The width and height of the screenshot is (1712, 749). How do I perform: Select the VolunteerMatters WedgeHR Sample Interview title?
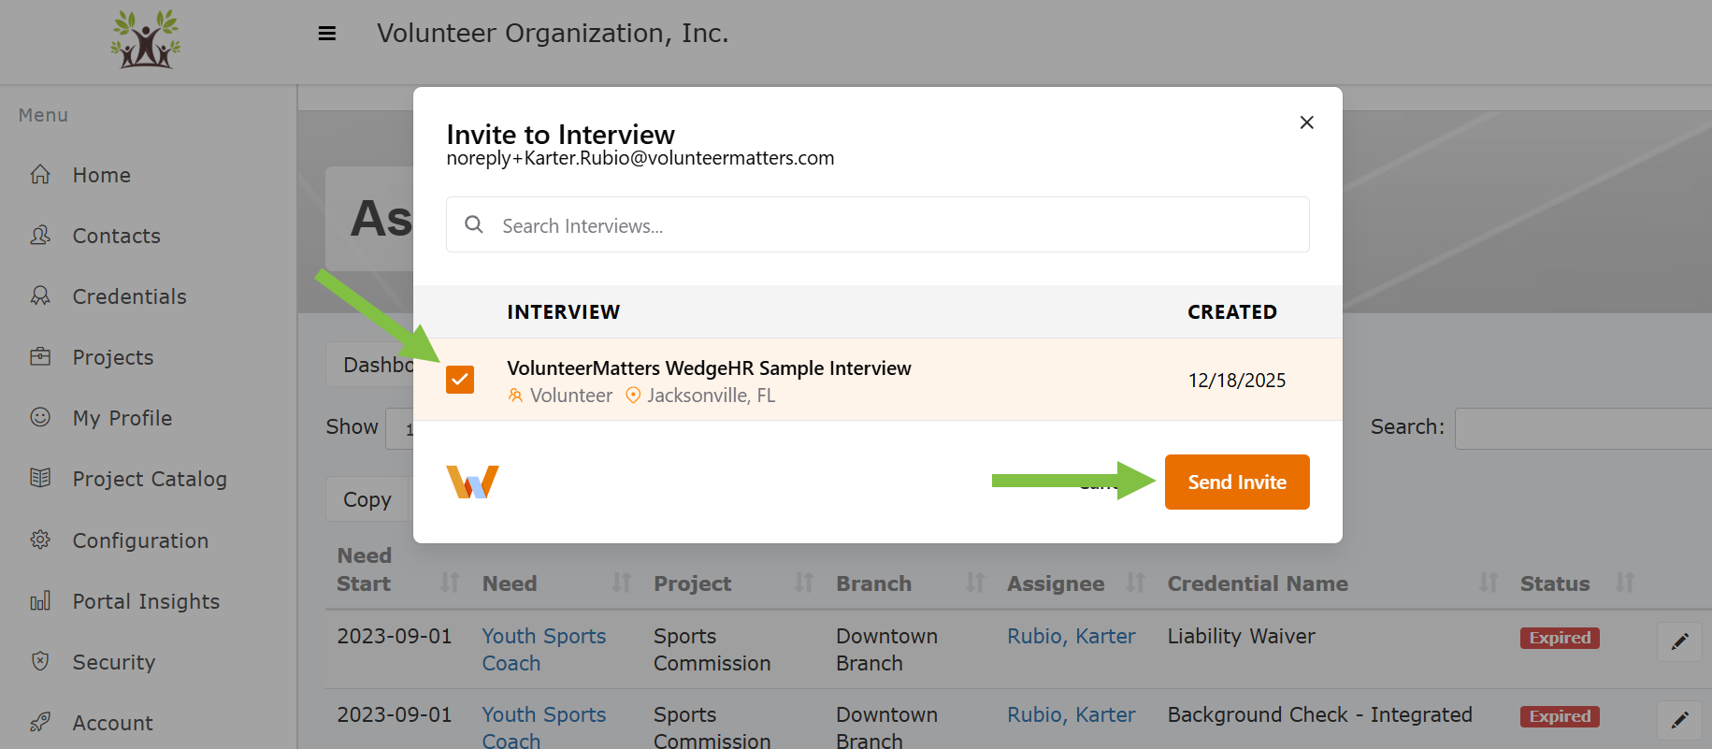pos(709,368)
